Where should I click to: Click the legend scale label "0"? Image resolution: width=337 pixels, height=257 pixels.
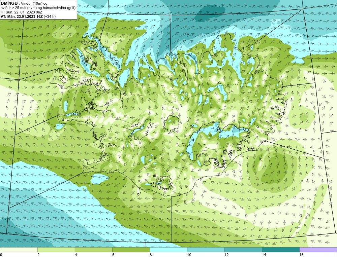pos(1,255)
